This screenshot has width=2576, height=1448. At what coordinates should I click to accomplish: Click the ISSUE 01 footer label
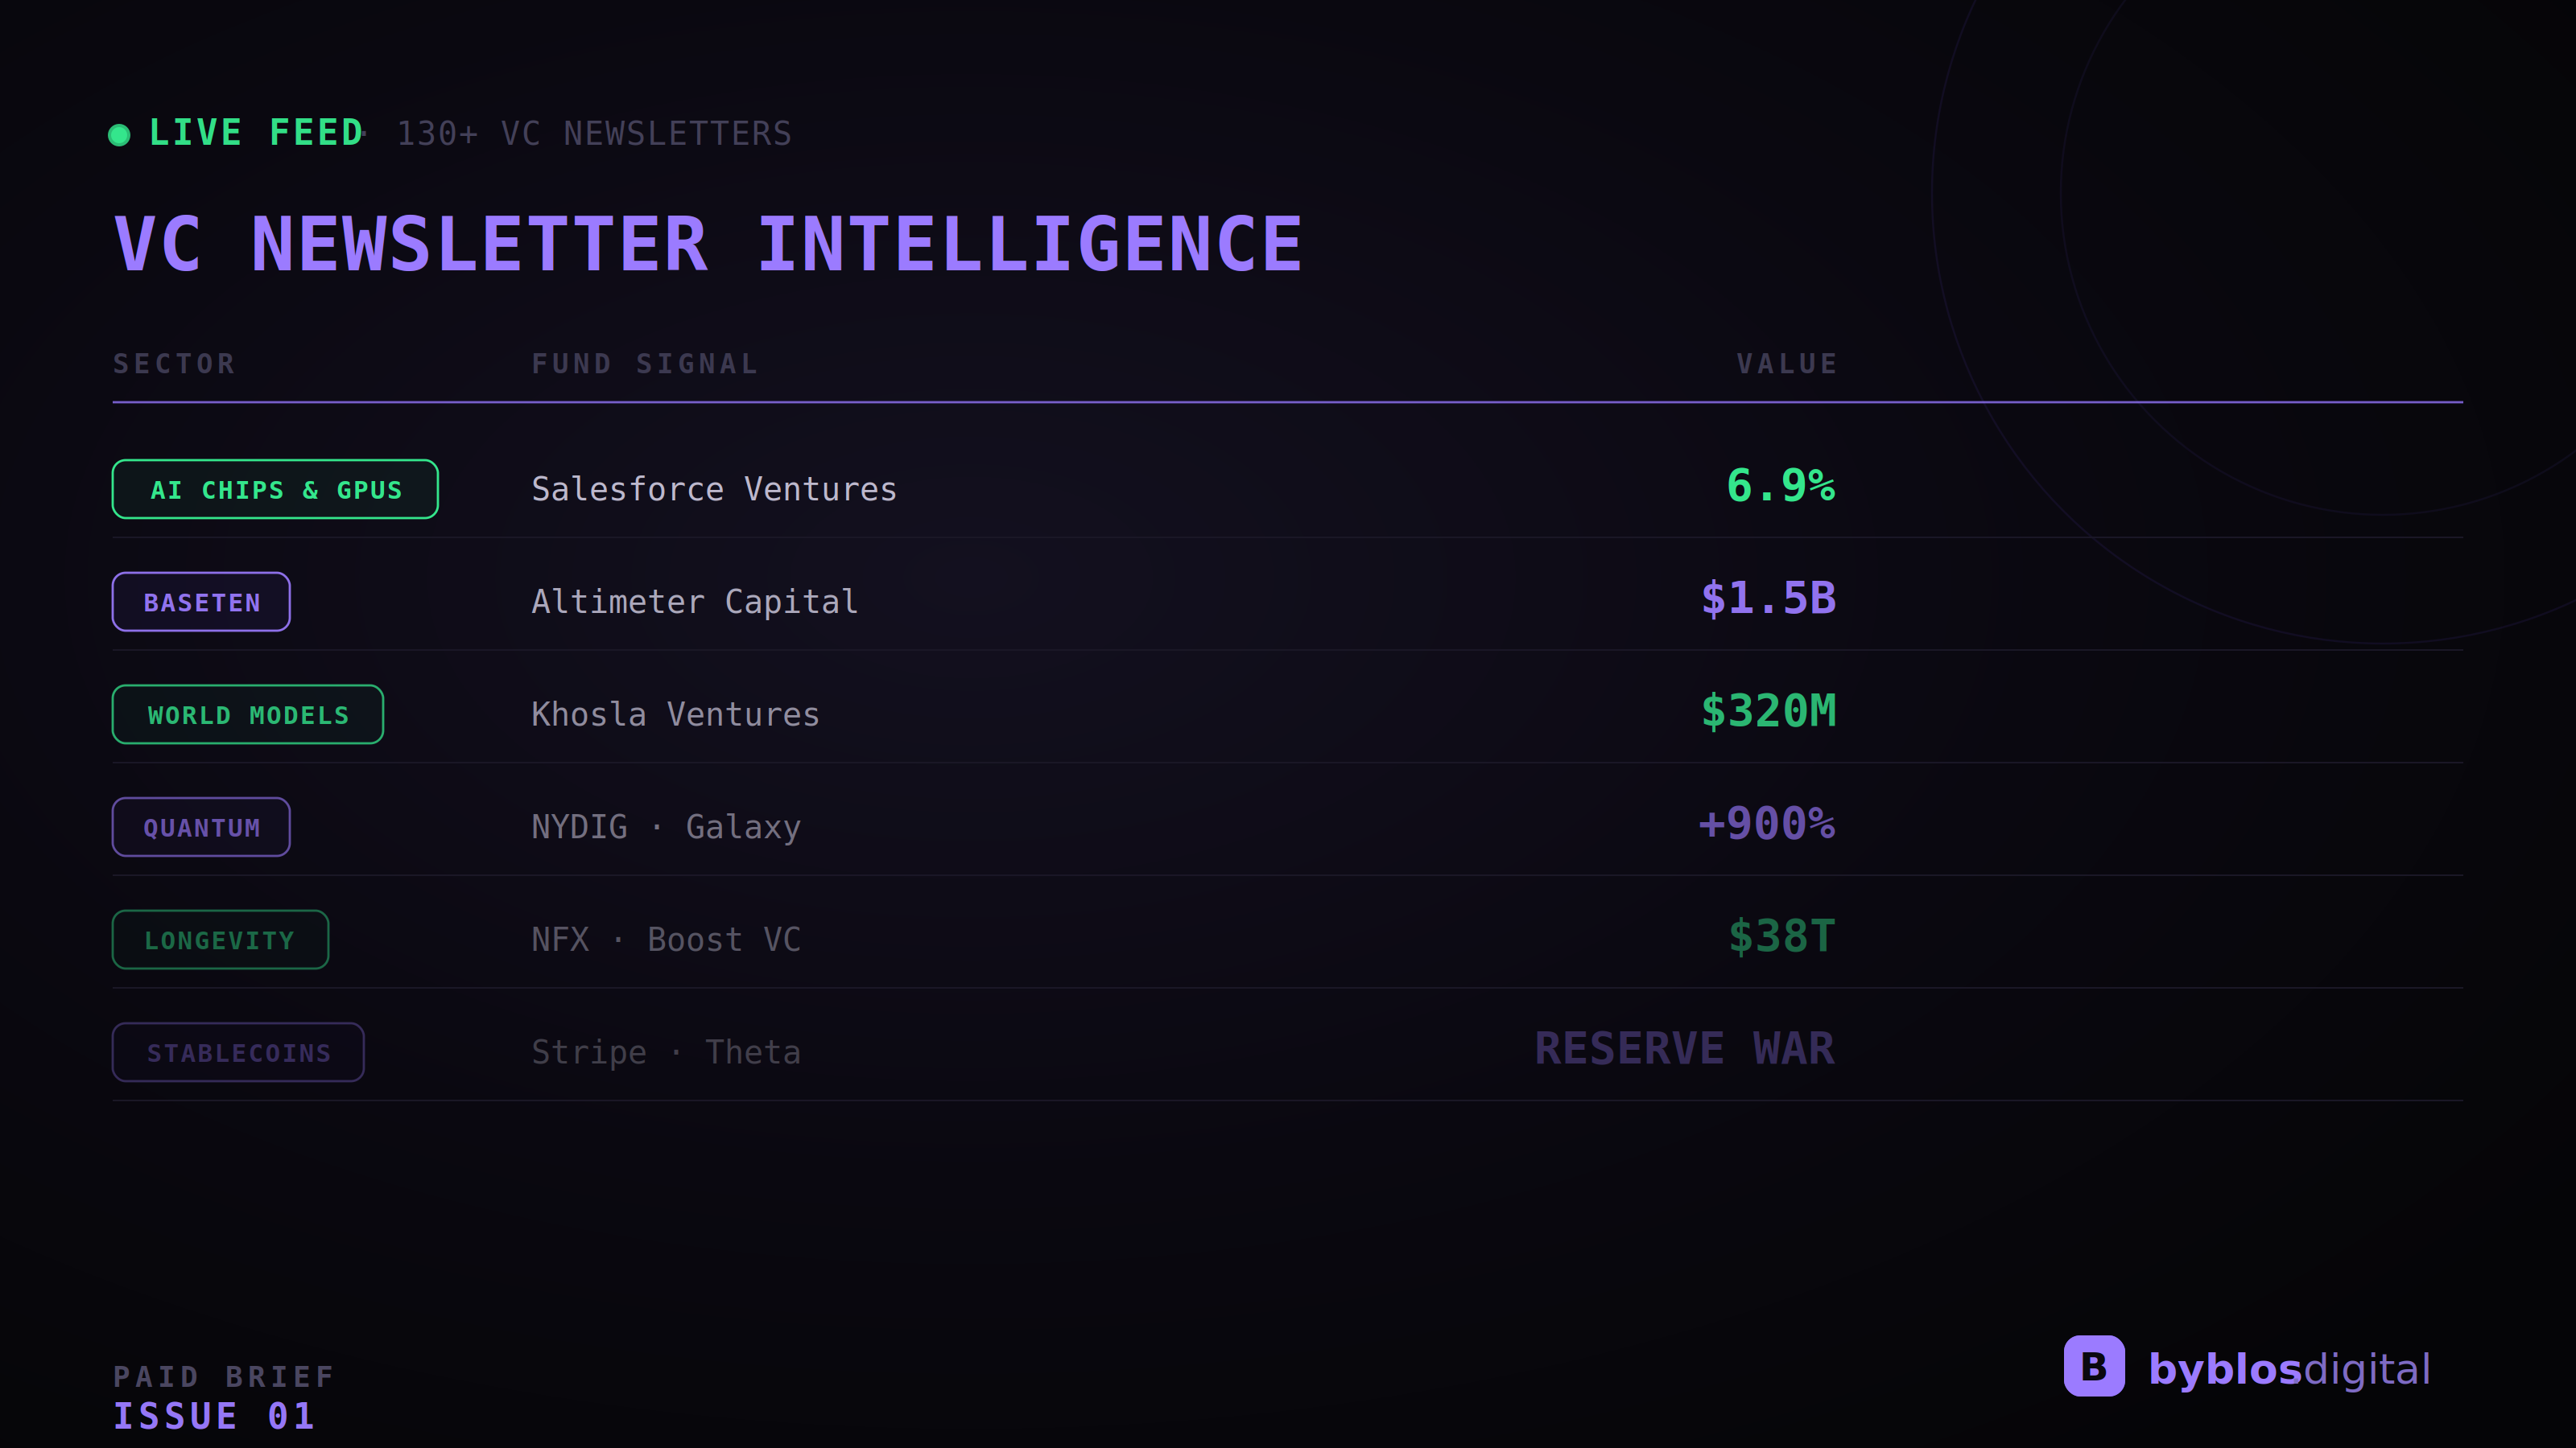click(x=214, y=1416)
